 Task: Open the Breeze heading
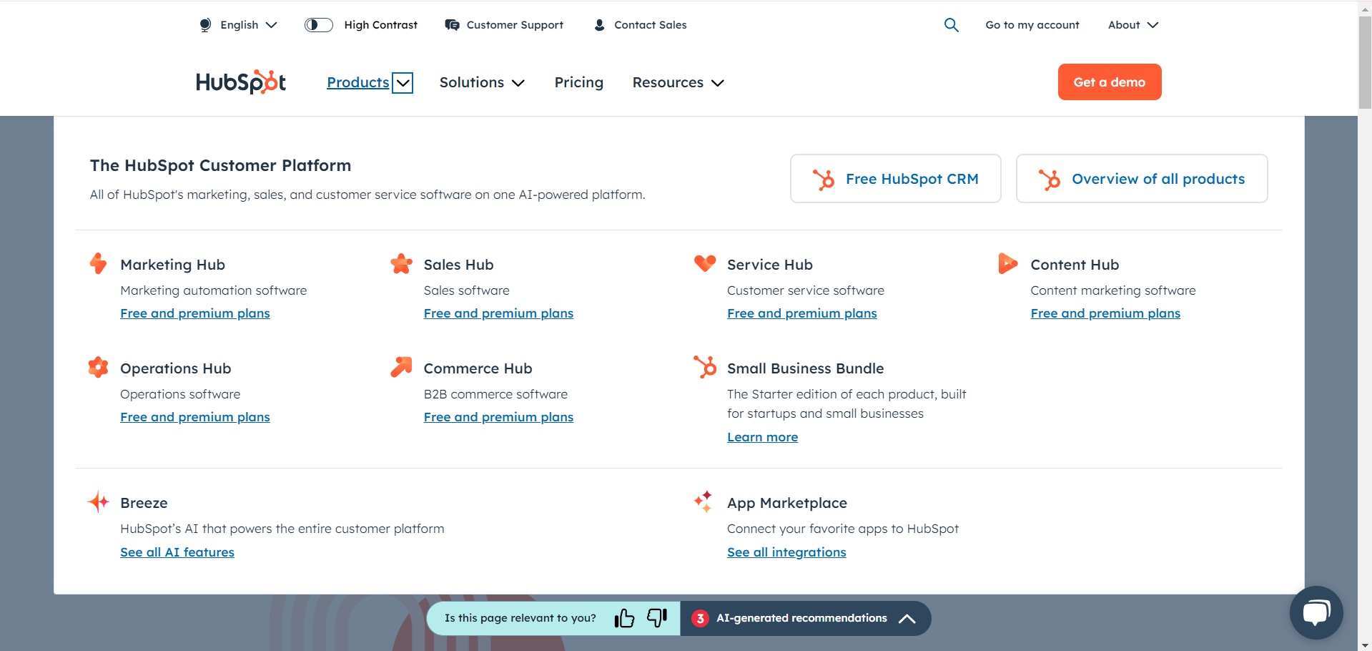(144, 503)
